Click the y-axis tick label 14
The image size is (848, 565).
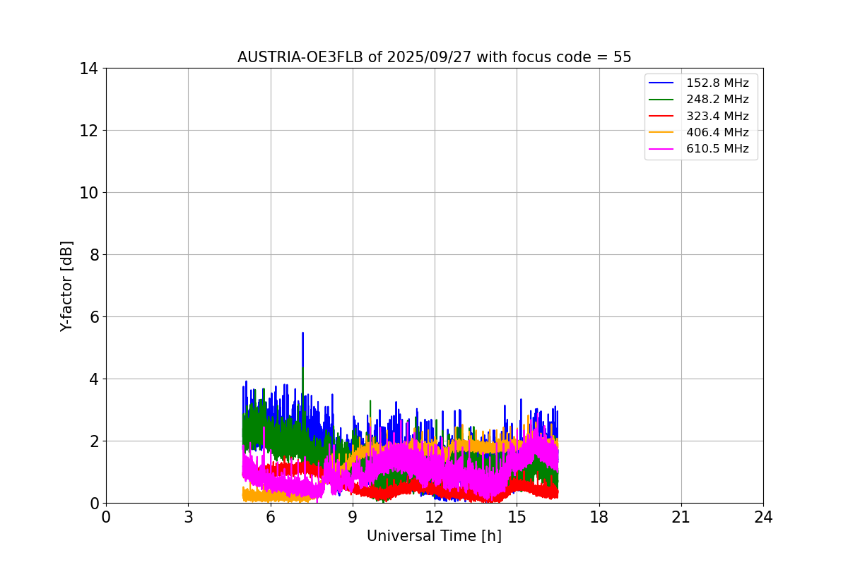pyautogui.click(x=88, y=69)
